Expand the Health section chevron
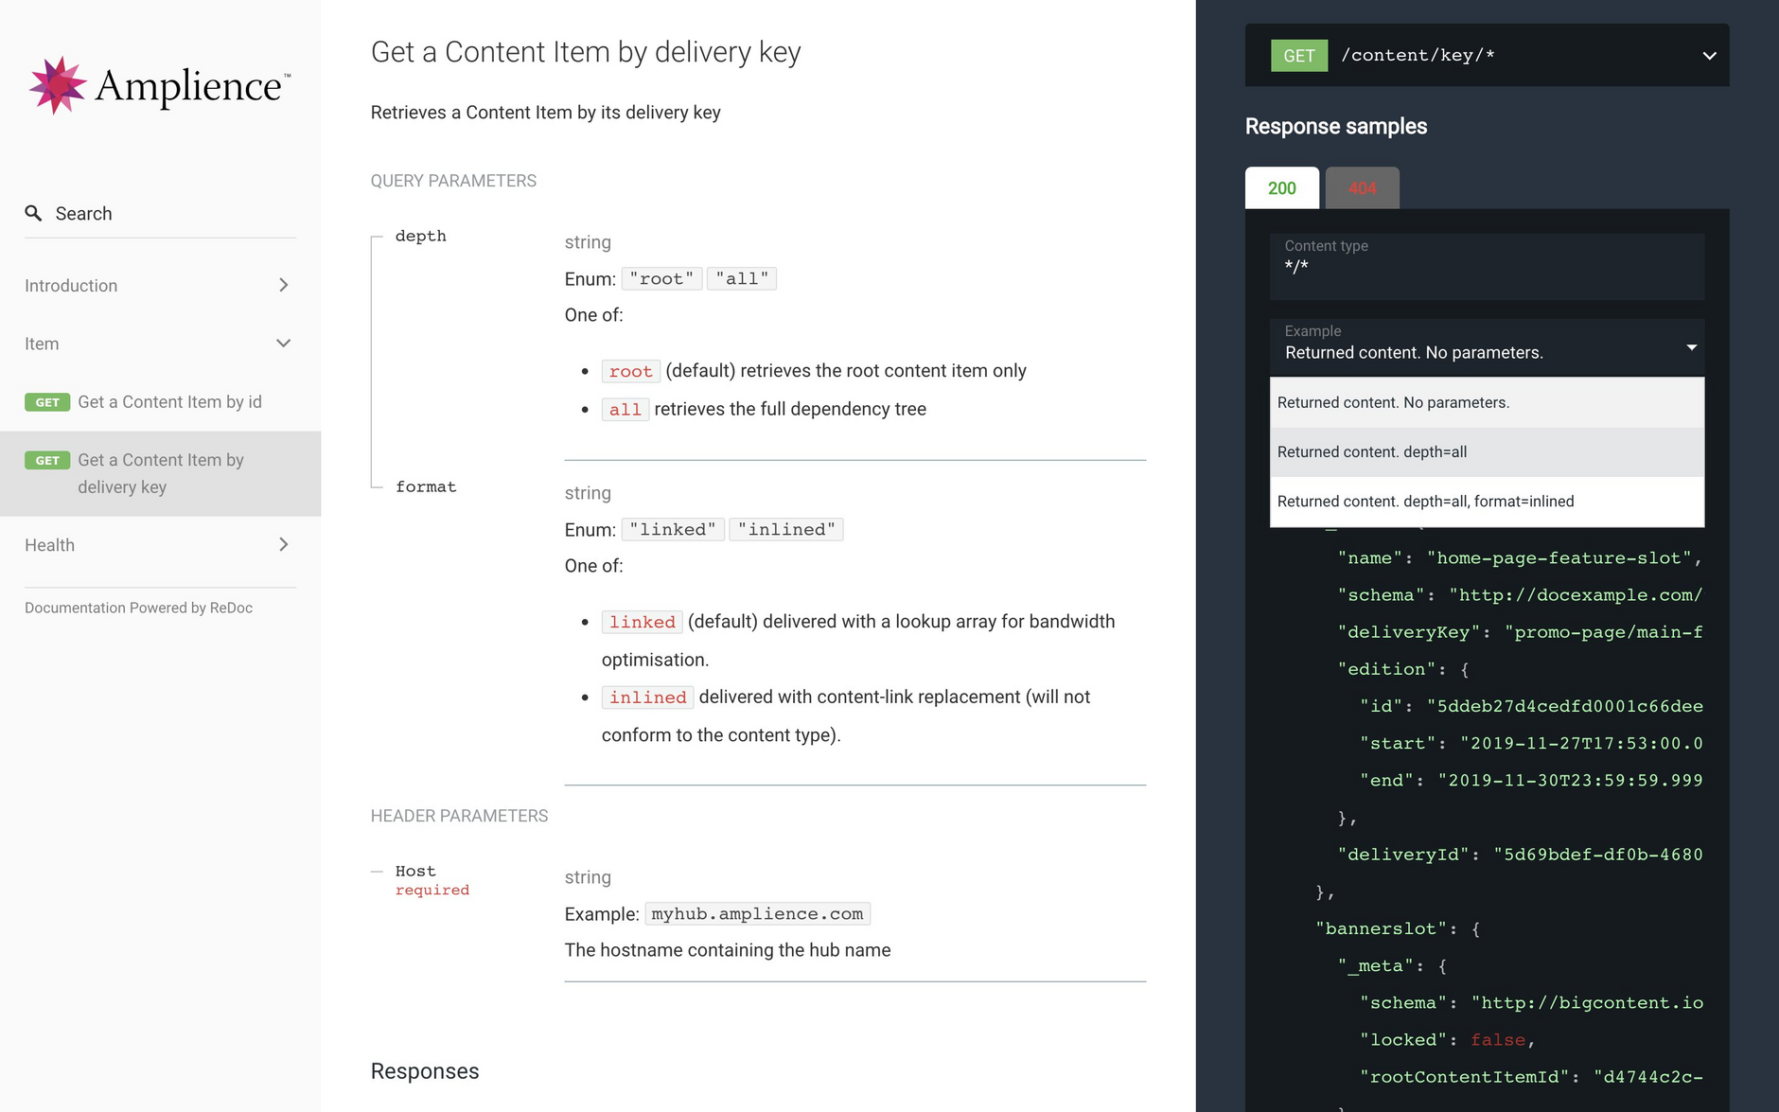Screen dimensions: 1779x1112 pos(283,545)
